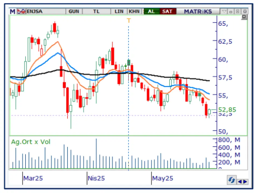Click the 400, M volume axis label
258x193 pixels.
(x=229, y=155)
